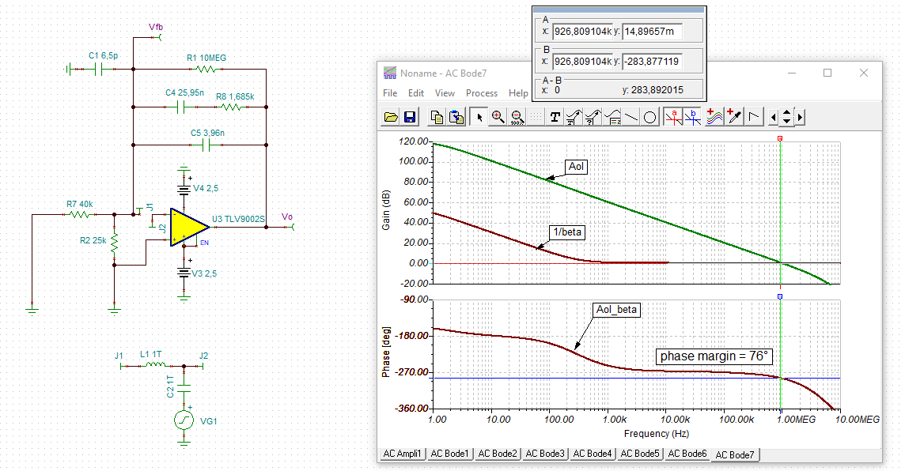
Task: Open the legend curve icon
Action: point(612,117)
